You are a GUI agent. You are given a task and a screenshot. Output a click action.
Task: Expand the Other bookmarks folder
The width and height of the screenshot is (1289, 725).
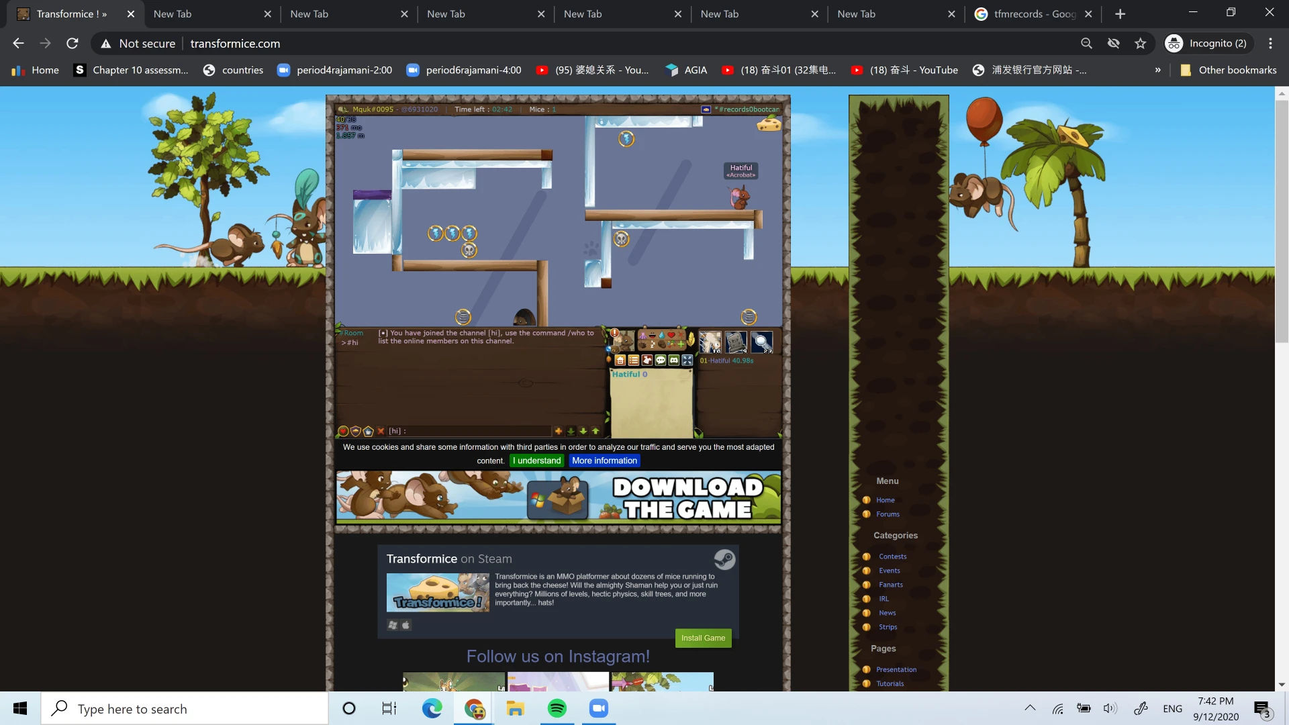pyautogui.click(x=1229, y=70)
